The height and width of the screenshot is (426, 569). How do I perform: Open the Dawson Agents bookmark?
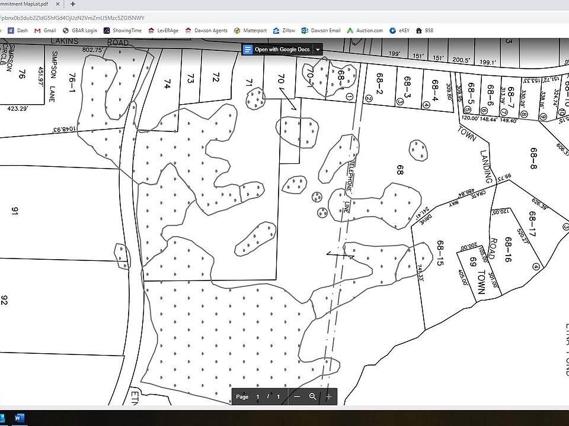click(x=206, y=30)
